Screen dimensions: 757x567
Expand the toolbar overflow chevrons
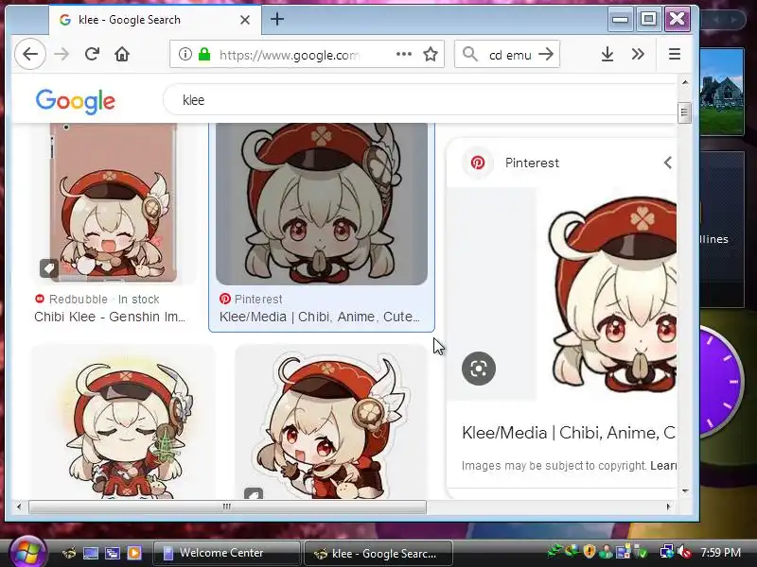(638, 54)
